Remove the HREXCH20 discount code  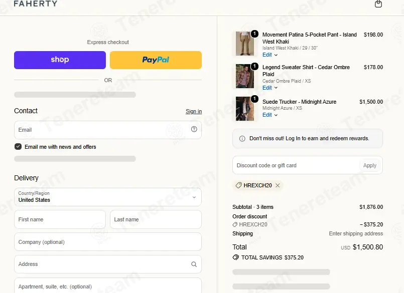pos(278,185)
